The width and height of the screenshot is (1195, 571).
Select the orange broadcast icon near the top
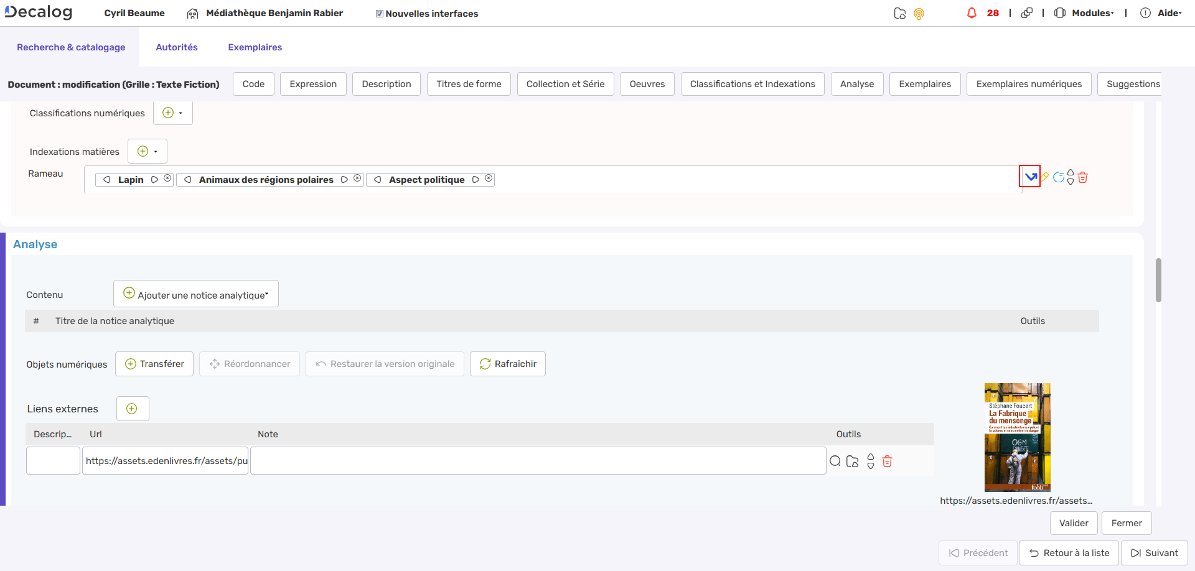(919, 13)
